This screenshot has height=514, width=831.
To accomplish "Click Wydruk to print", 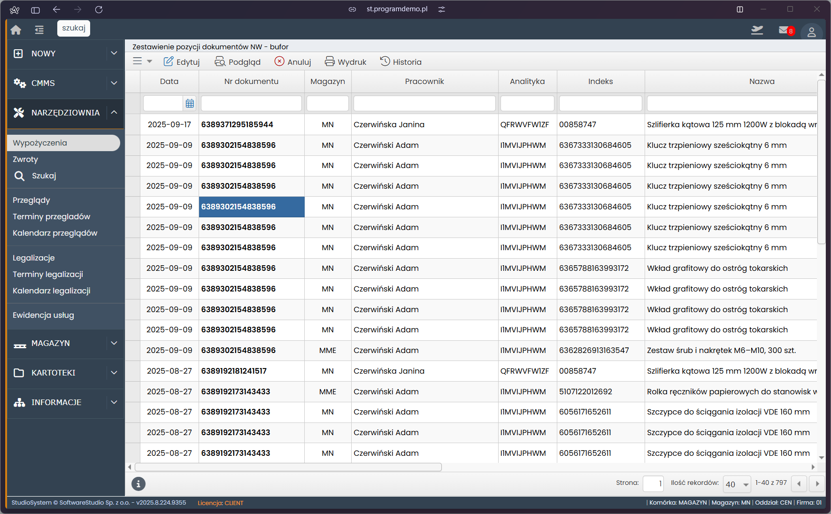I will pyautogui.click(x=346, y=62).
